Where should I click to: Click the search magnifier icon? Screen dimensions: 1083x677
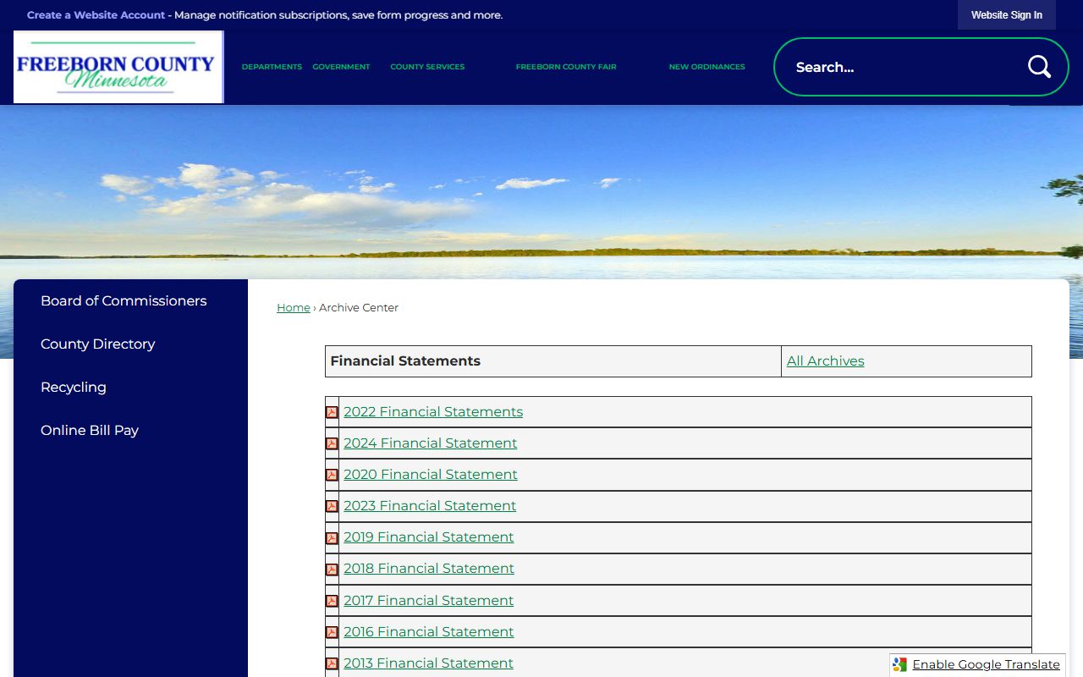(1039, 67)
